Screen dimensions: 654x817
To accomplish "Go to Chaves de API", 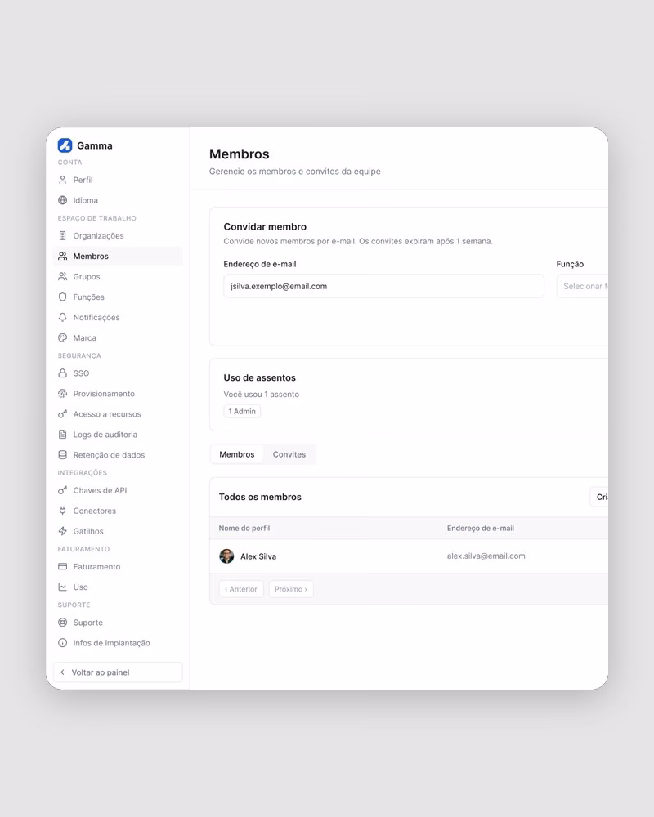I will pyautogui.click(x=118, y=490).
